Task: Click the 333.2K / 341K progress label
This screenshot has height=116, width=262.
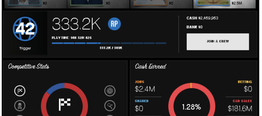Action: pyautogui.click(x=111, y=48)
